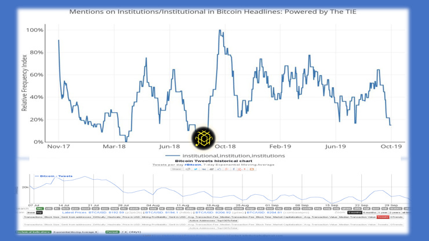Set zoom to 1 year
The width and height of the screenshot is (429, 241).
click(x=383, y=212)
